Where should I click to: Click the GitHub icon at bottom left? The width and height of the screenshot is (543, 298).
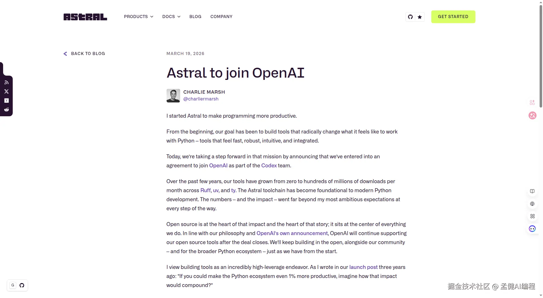coord(22,285)
